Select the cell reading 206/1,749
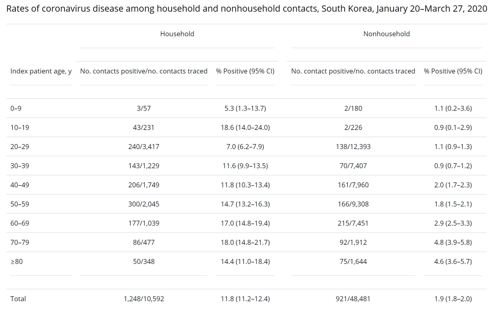This screenshot has width=494, height=311. click(x=144, y=185)
